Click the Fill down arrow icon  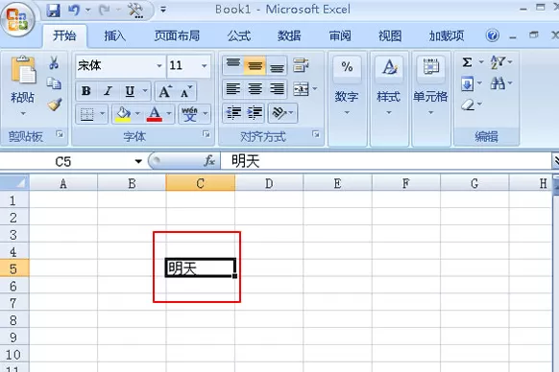coord(468,84)
